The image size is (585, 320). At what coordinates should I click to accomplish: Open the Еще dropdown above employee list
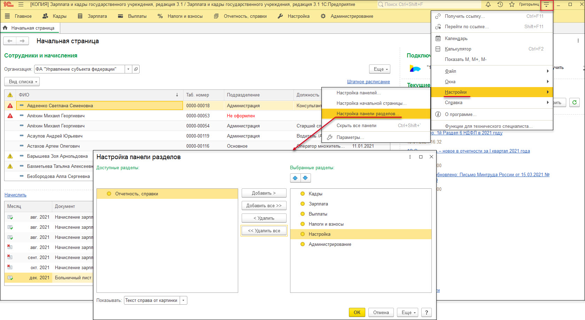point(380,69)
